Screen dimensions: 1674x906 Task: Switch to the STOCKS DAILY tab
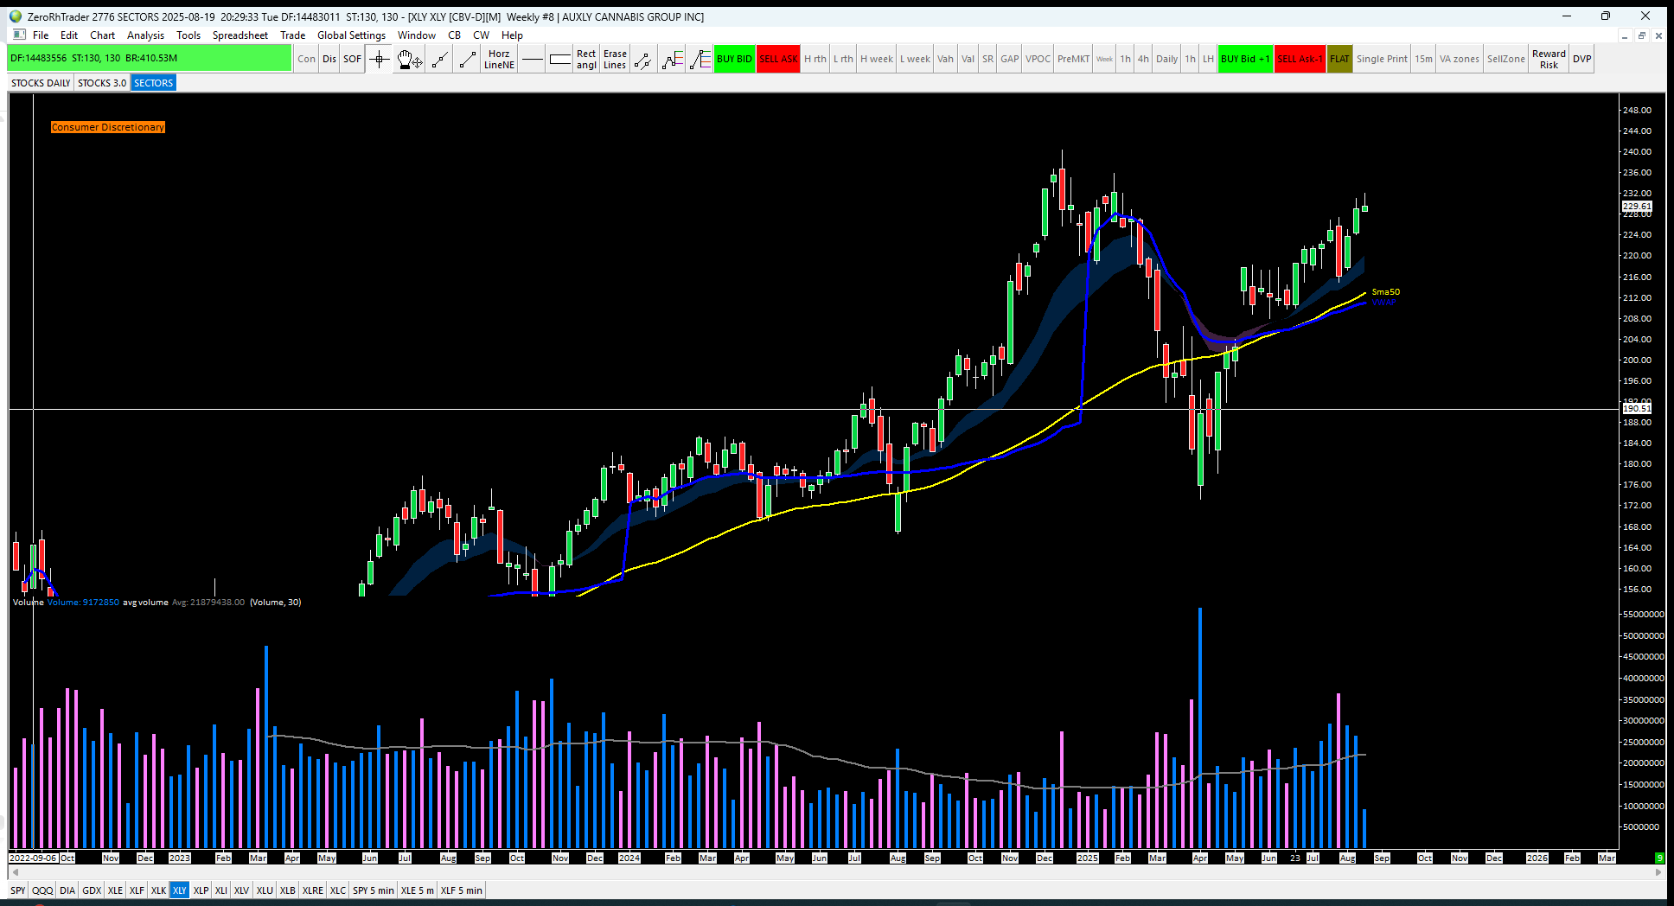pyautogui.click(x=41, y=83)
